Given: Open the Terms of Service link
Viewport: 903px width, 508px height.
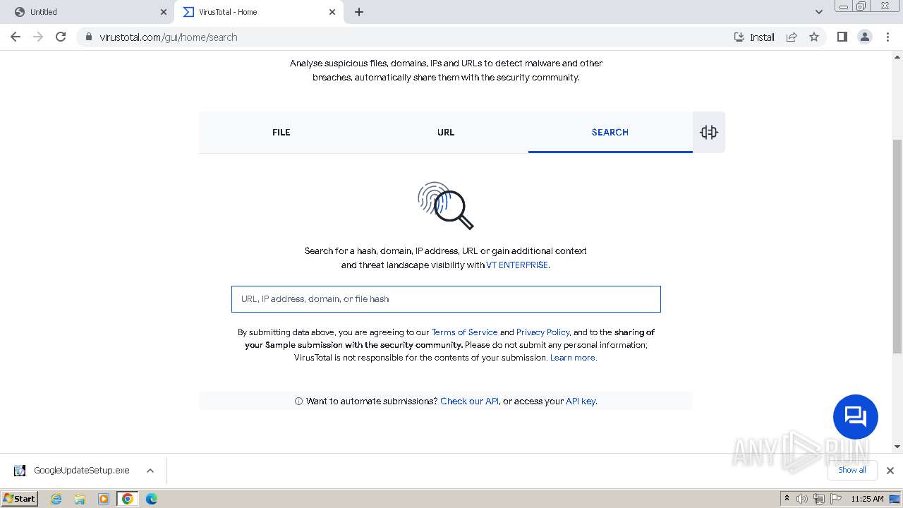Looking at the screenshot, I should pyautogui.click(x=464, y=332).
